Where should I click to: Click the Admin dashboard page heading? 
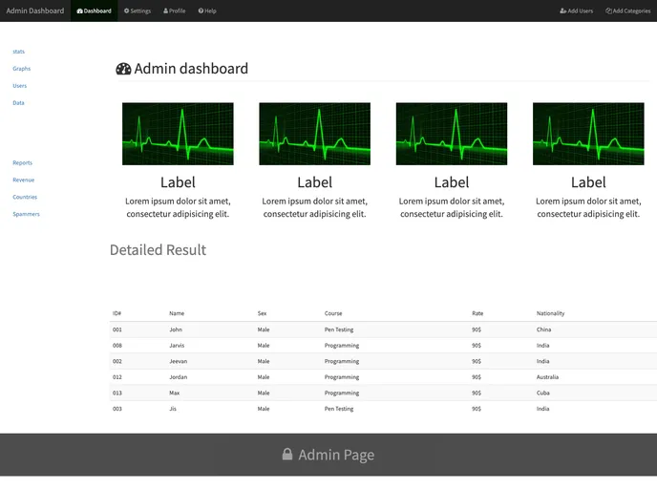click(x=191, y=69)
